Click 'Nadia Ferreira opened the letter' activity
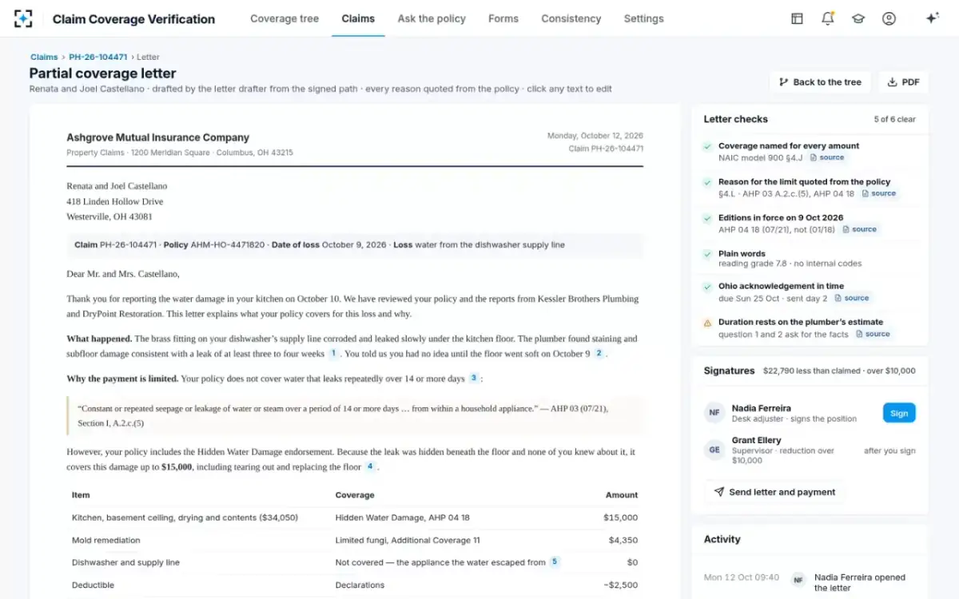 coord(860,582)
